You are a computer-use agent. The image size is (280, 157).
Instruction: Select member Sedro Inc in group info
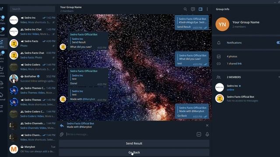point(246,88)
